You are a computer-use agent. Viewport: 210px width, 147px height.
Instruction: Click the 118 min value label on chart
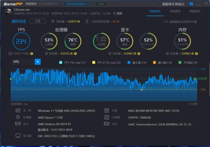(202, 90)
